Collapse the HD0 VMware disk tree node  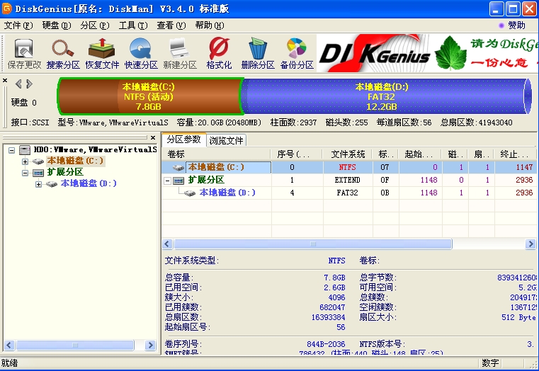[13, 150]
